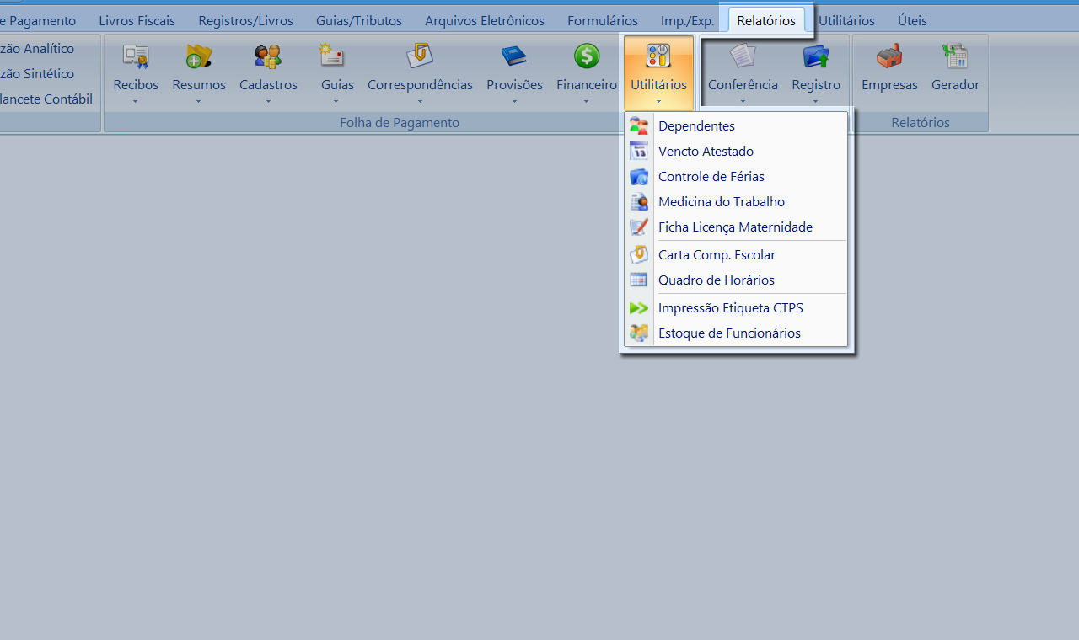Click the Guias envelope icon
The height and width of the screenshot is (640, 1079).
coord(332,57)
